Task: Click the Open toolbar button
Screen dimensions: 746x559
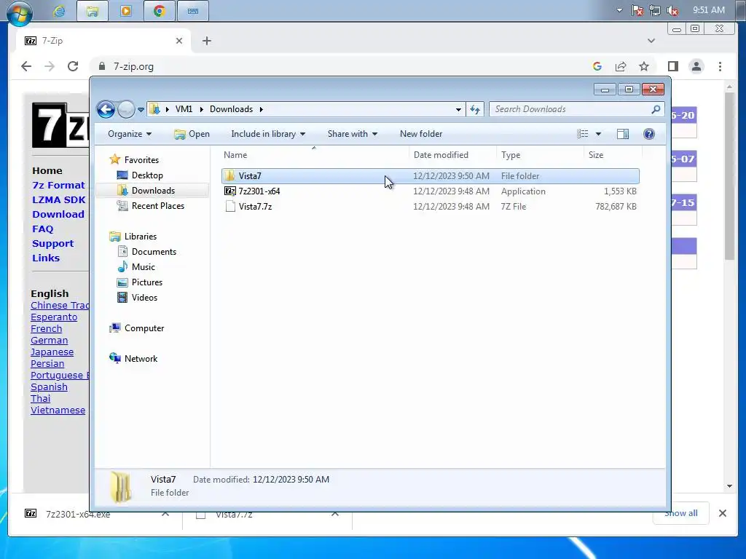Action: pos(192,134)
